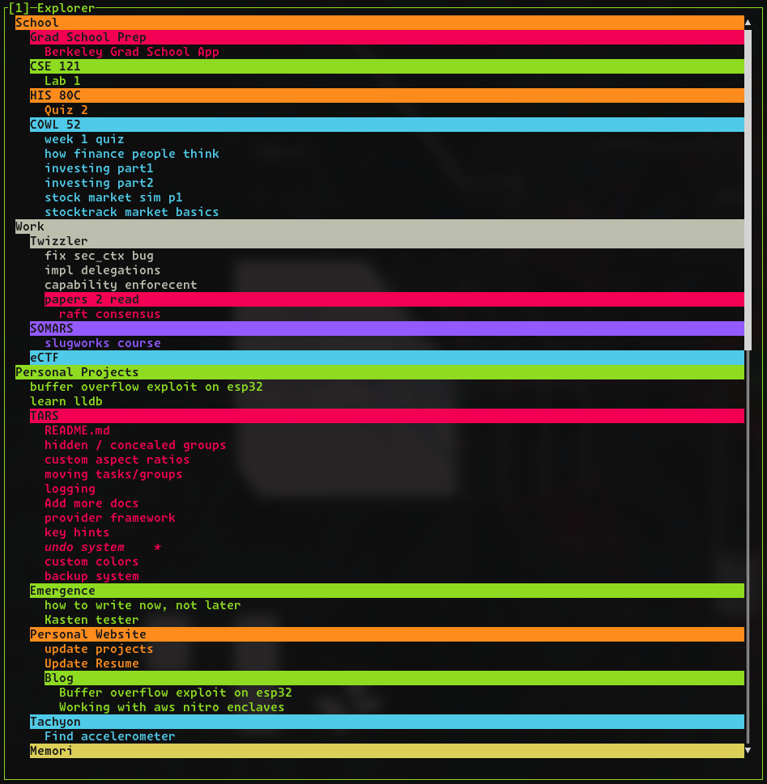Image resolution: width=767 pixels, height=784 pixels.
Task: Select the italic undo system task
Action: (x=84, y=547)
